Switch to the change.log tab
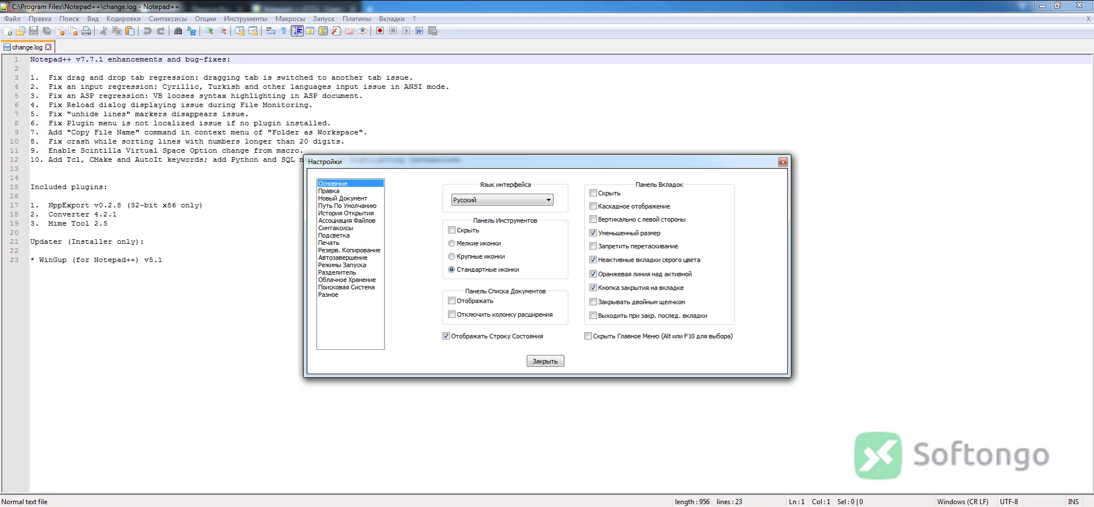This screenshot has width=1094, height=507. (27, 47)
